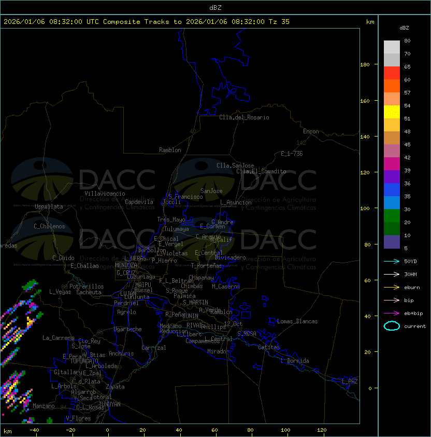Click the 'Ramblon' label near top center
This screenshot has height=437, width=431.
coord(170,150)
